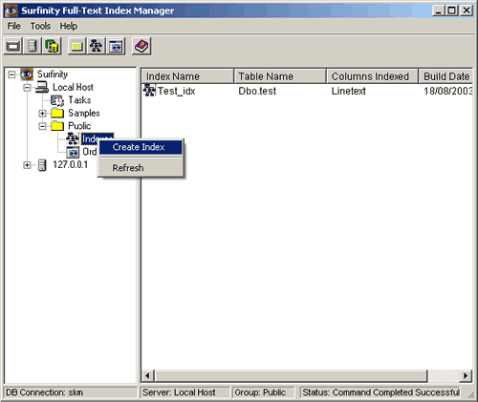Collapse the Local Host node

[x=27, y=88]
